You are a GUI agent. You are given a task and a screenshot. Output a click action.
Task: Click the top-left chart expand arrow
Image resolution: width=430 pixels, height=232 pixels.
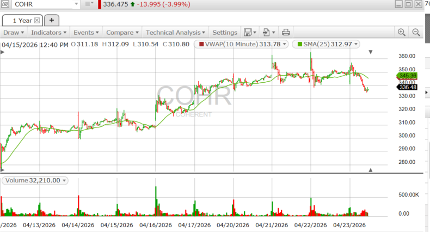(x=3, y=52)
